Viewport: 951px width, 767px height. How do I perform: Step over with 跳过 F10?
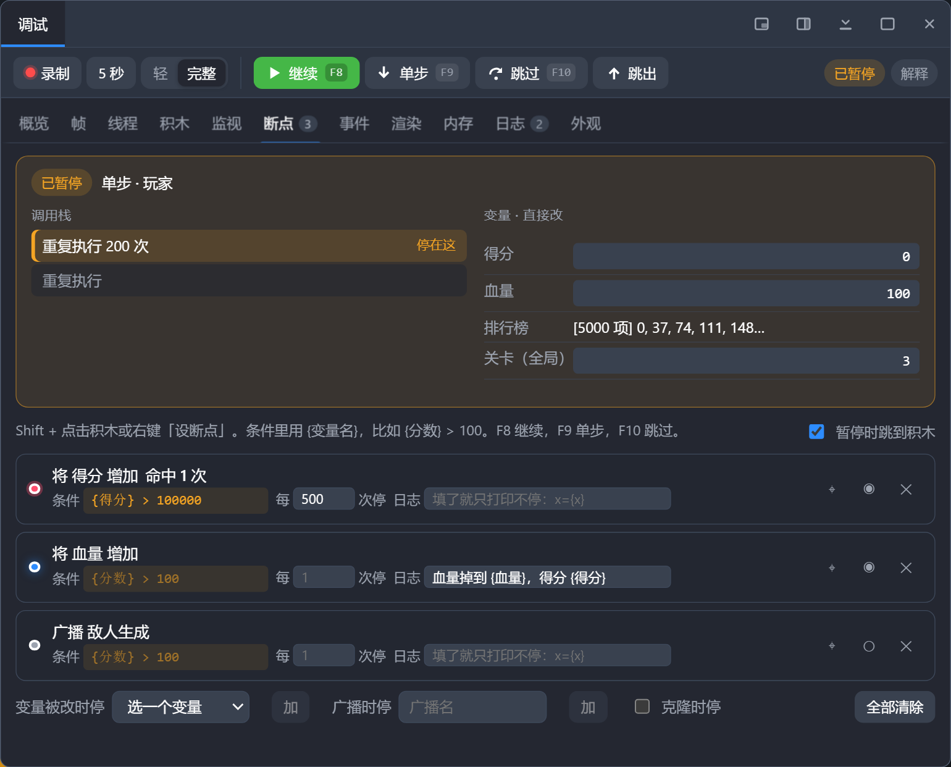point(531,73)
